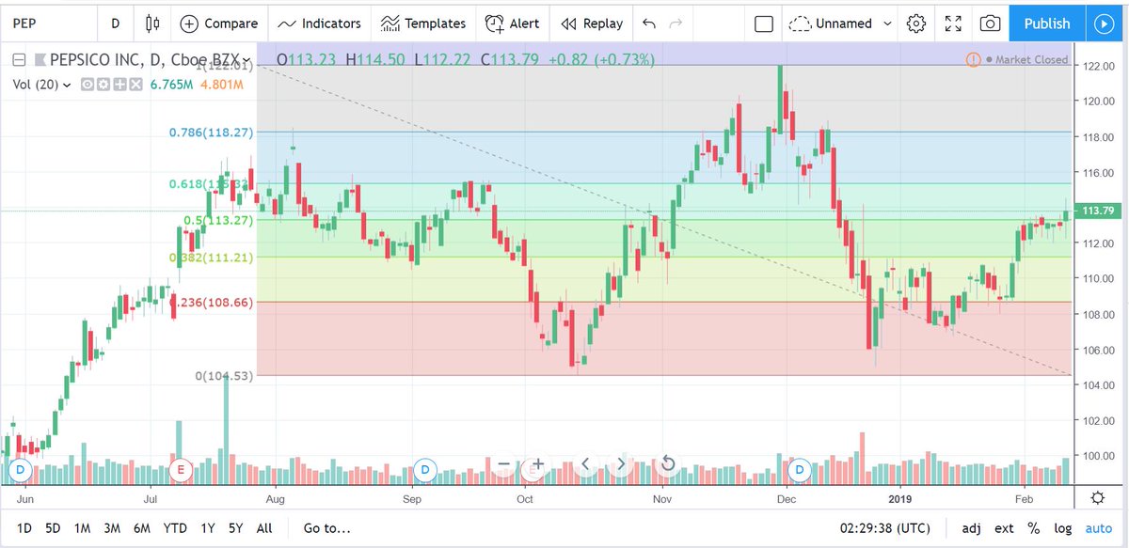1129x548 pixels.
Task: Zoom out the chart with minus button
Action: (x=503, y=463)
